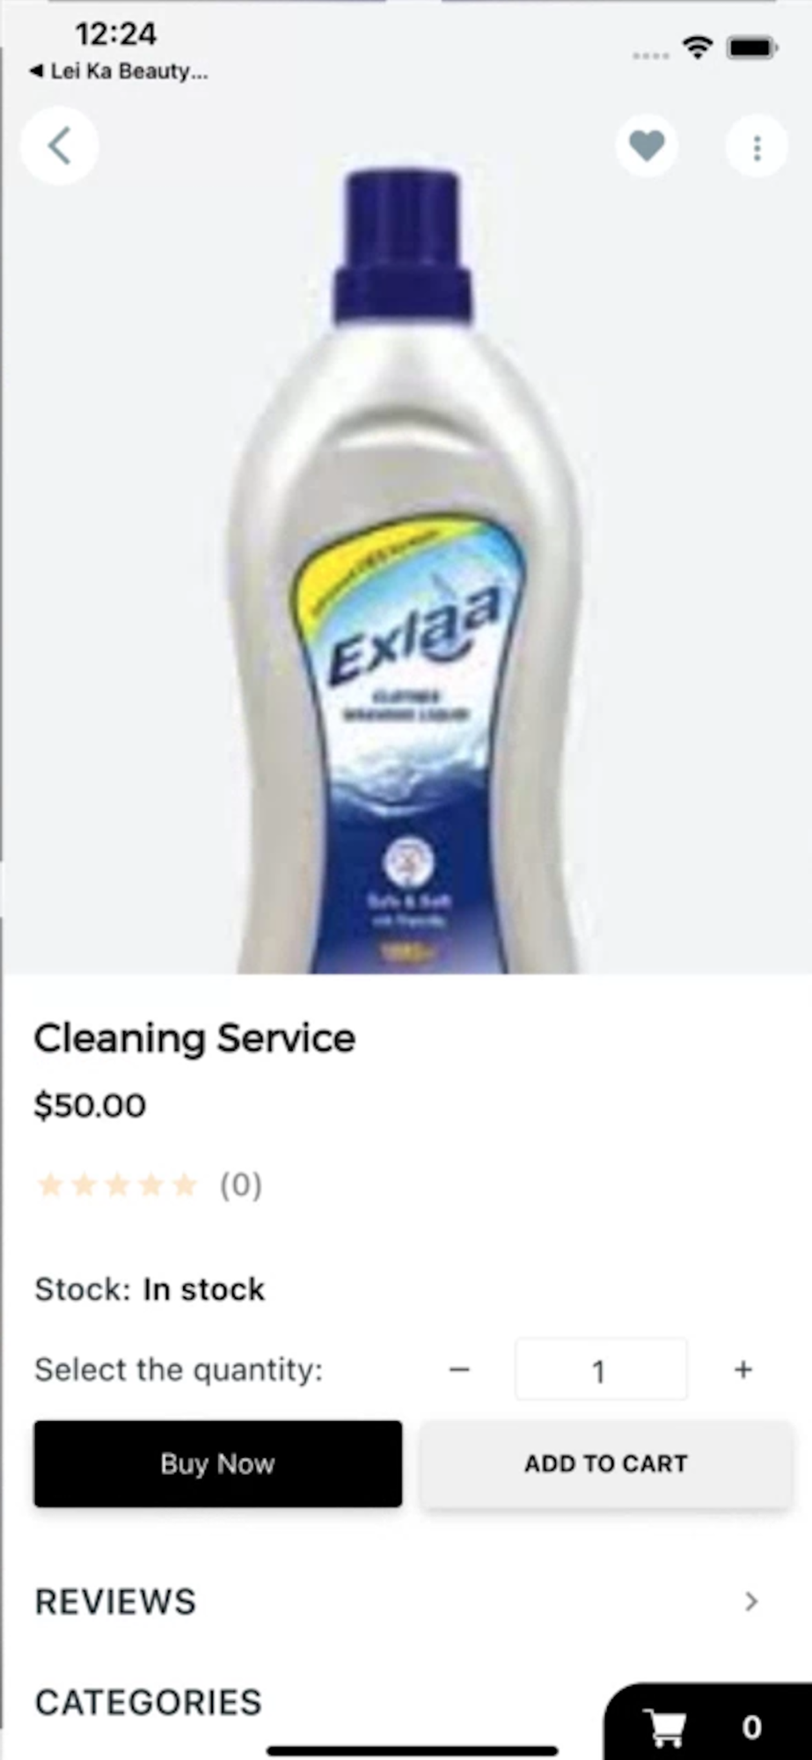Screen dimensions: 812x1760
Task: Open the CATEGORIES section
Action: click(148, 1702)
